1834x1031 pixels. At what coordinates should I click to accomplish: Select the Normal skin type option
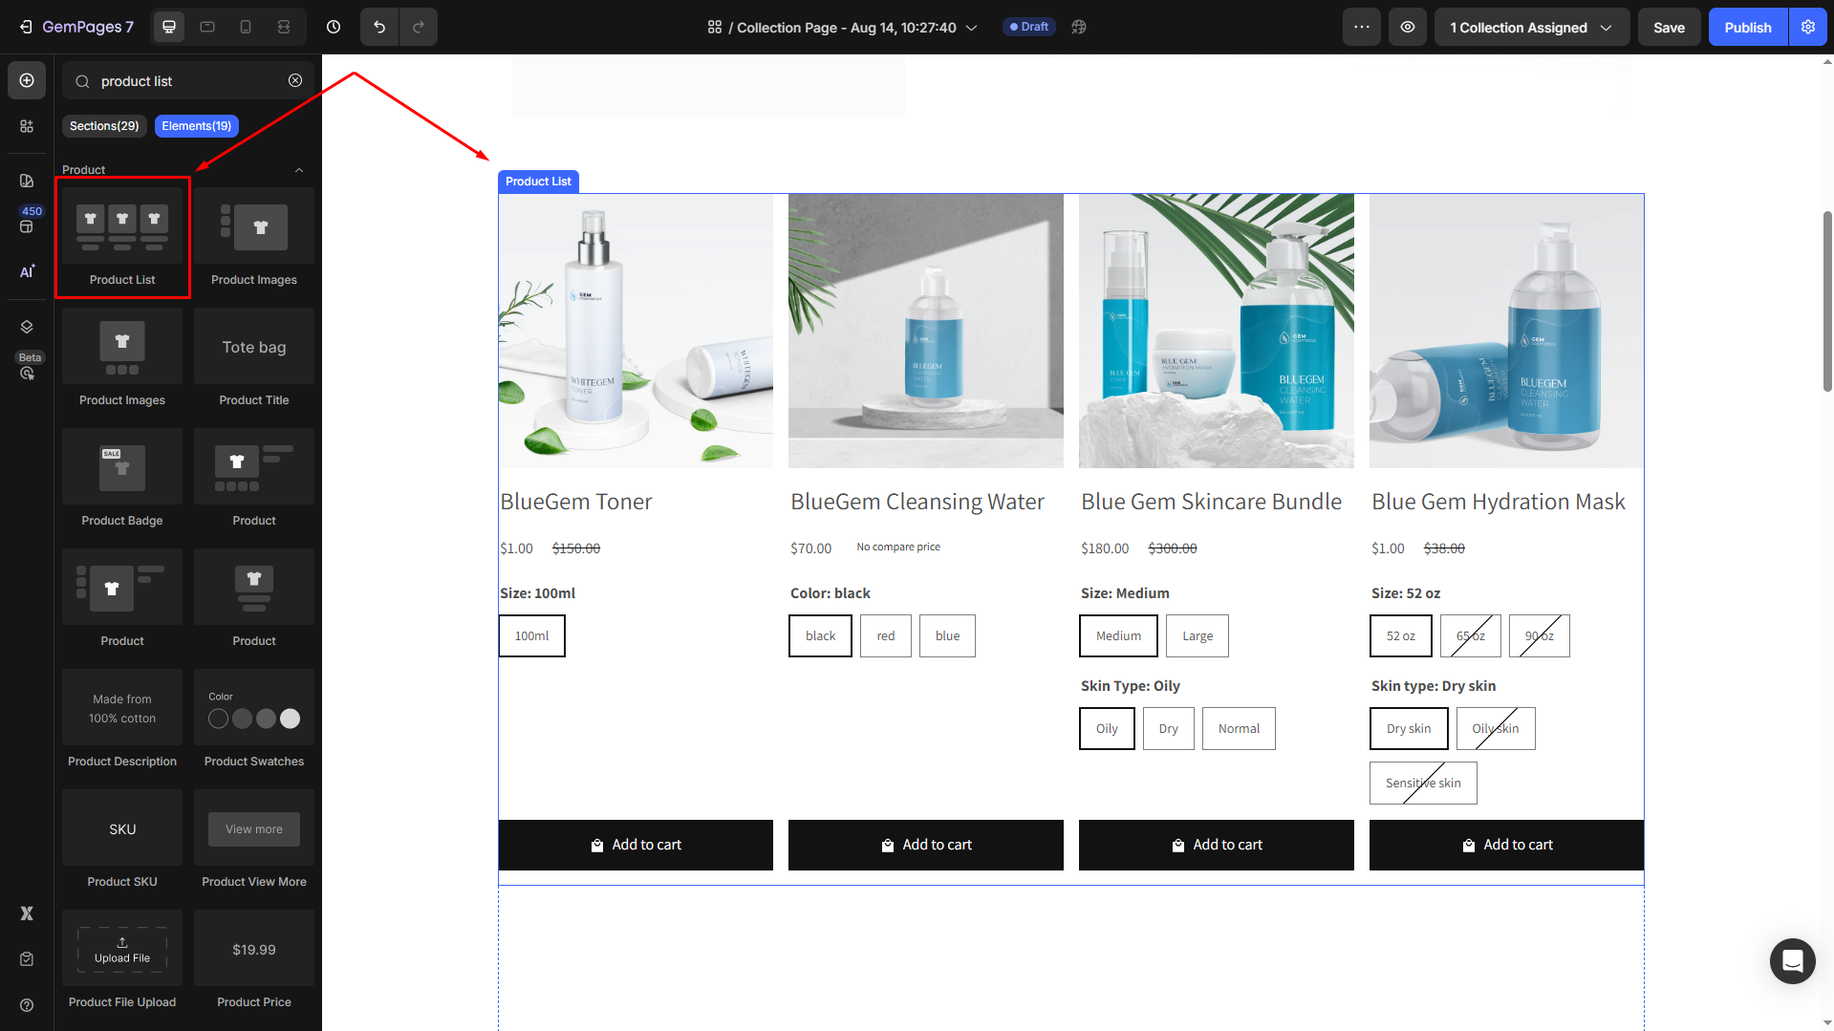[1238, 728]
